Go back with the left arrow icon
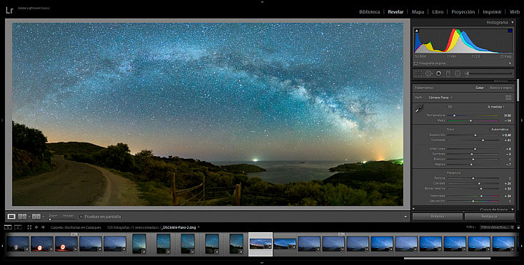The image size is (524, 265). (36, 227)
